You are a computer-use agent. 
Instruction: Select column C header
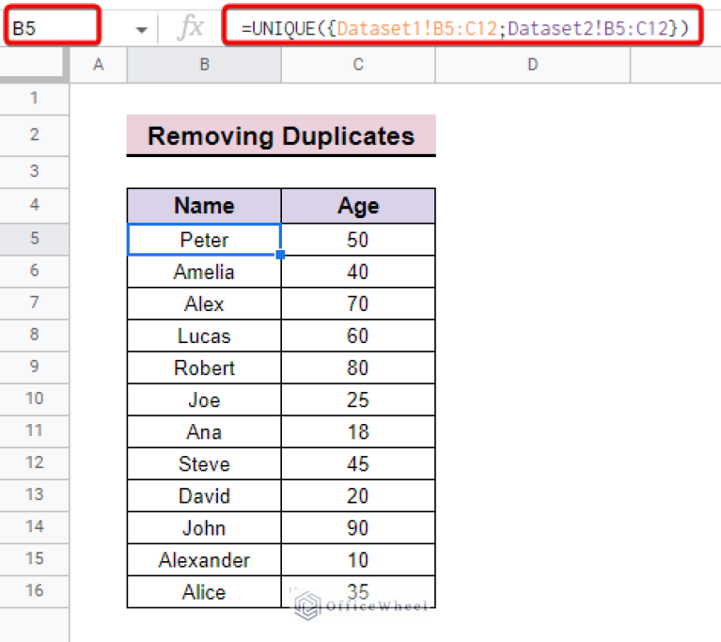357,64
